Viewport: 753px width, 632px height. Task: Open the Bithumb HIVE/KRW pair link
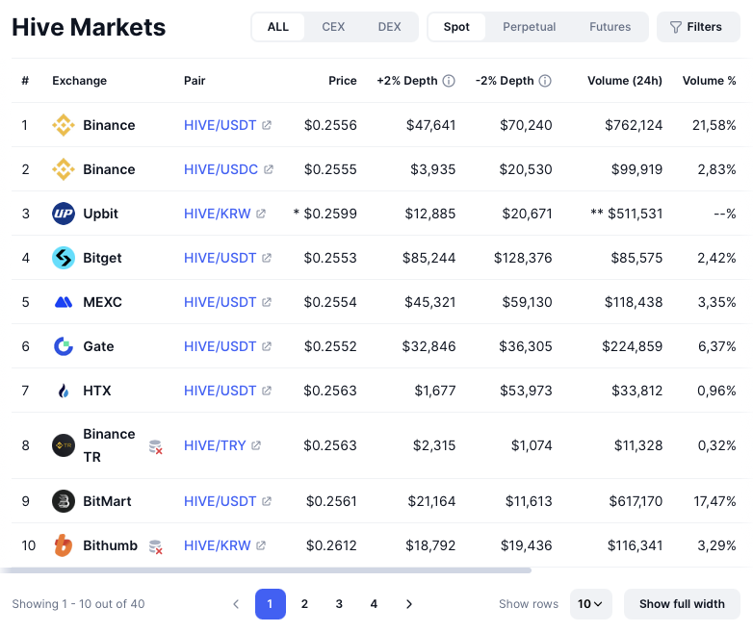(x=217, y=545)
